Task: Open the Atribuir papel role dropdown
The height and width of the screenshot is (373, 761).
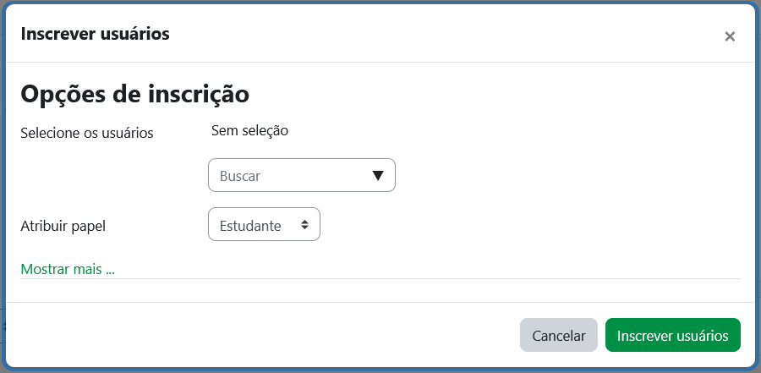Action: click(264, 225)
